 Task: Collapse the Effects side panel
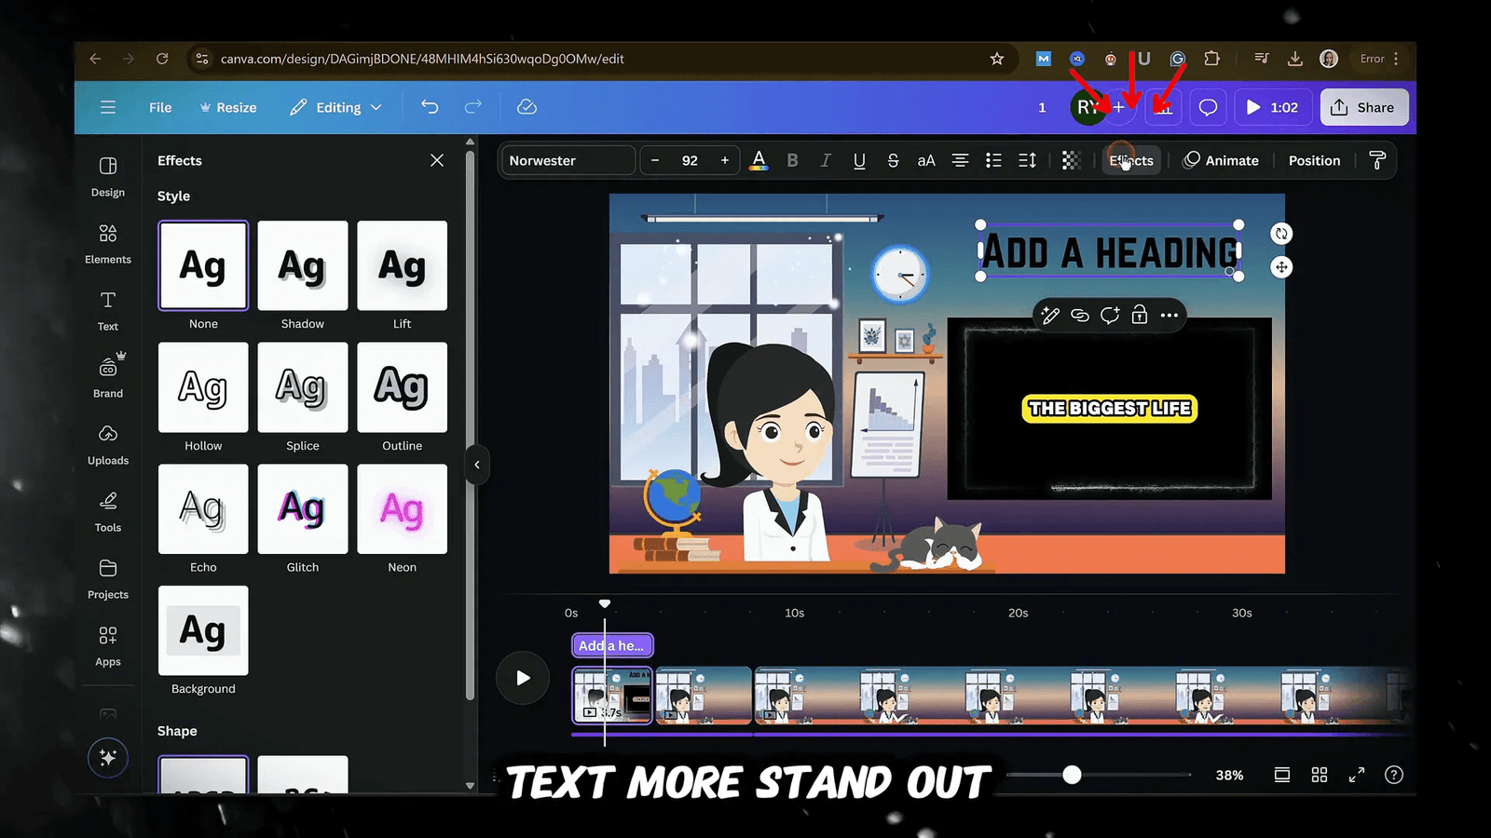tap(436, 160)
